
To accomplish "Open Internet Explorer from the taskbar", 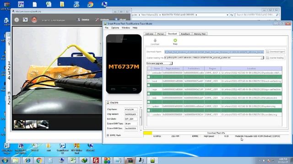I will point(27,160).
